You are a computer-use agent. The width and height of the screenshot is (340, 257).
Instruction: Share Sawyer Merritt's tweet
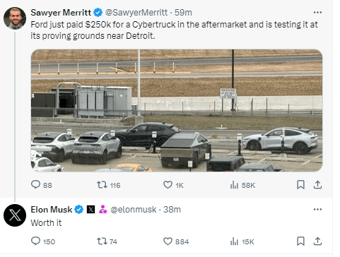point(317,185)
